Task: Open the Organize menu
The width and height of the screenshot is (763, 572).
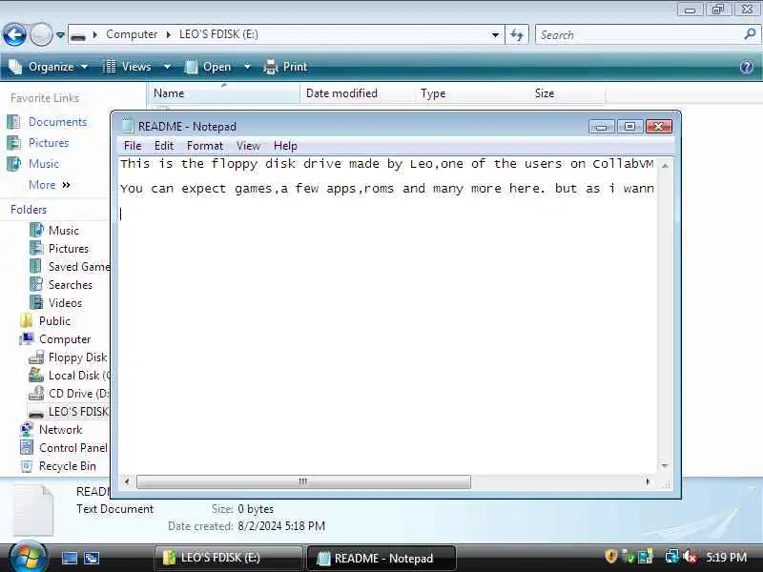Action: (49, 67)
